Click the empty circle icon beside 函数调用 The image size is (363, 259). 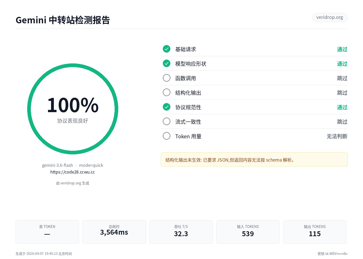coord(166,78)
